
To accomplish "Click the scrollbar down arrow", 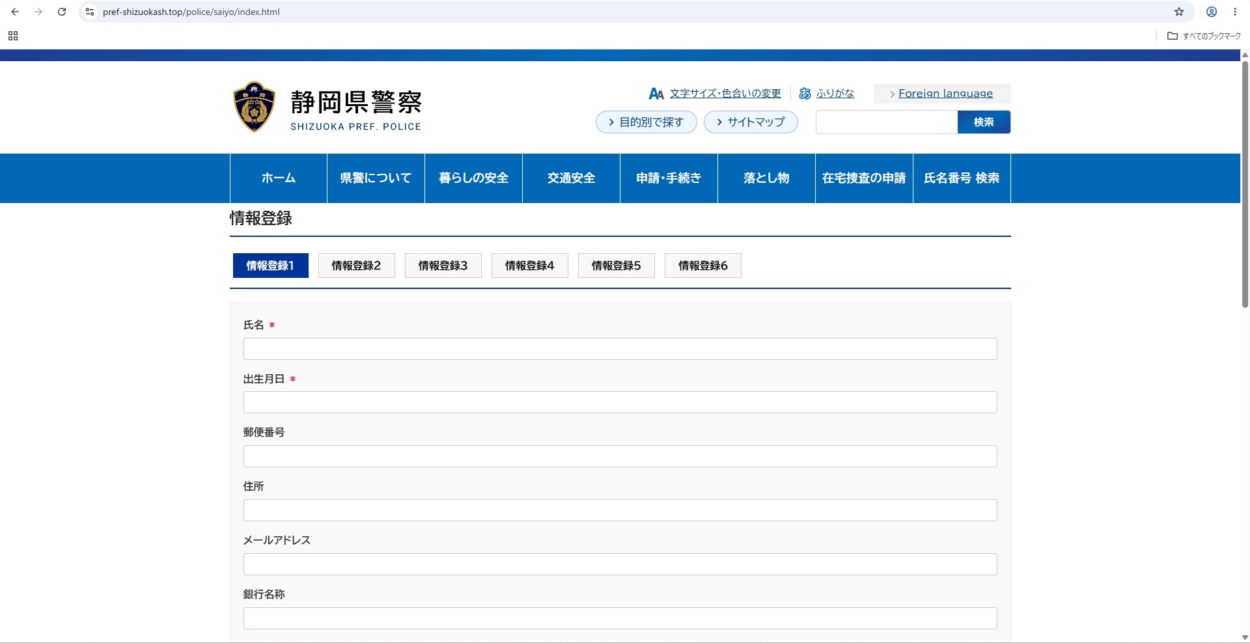I will click(1245, 638).
